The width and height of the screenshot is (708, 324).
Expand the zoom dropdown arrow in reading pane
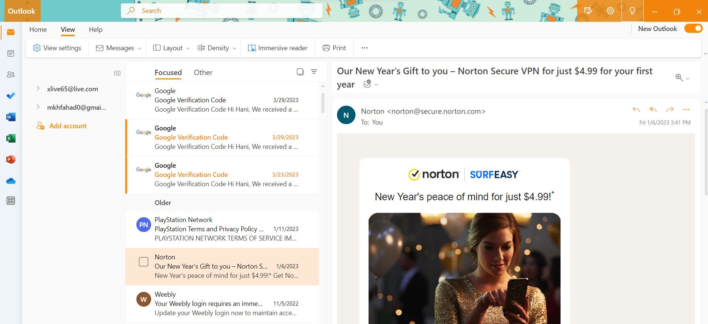tap(688, 79)
